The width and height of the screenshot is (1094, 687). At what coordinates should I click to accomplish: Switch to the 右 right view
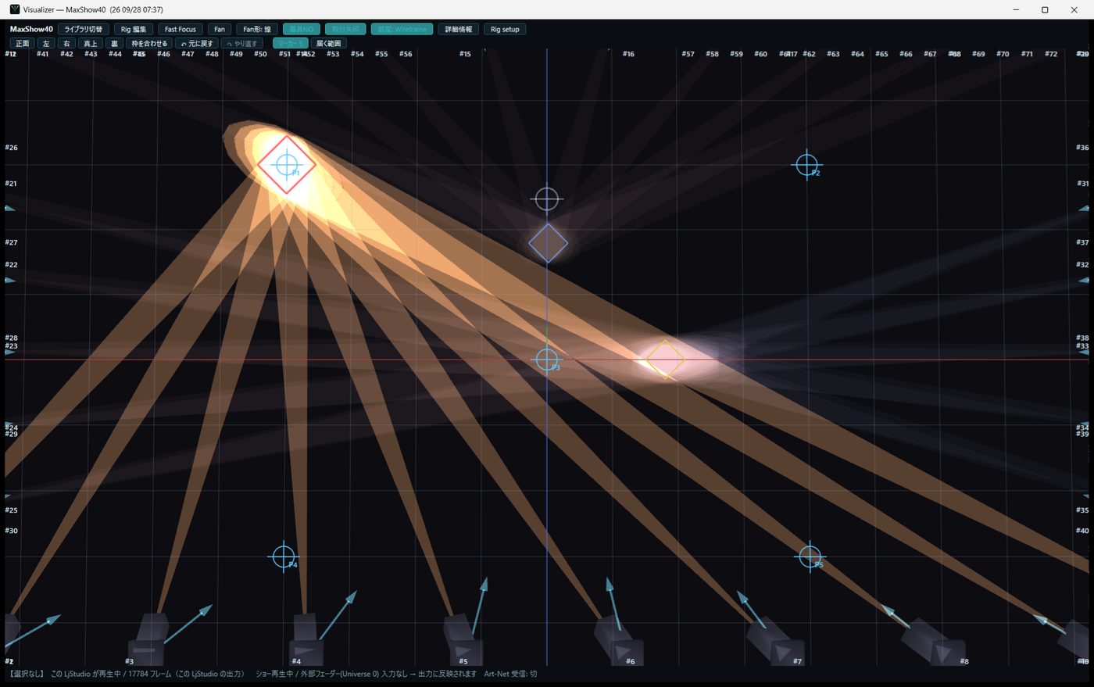pyautogui.click(x=66, y=43)
